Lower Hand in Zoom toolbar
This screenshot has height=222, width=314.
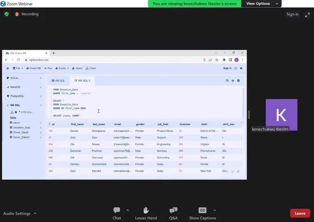(x=146, y=213)
